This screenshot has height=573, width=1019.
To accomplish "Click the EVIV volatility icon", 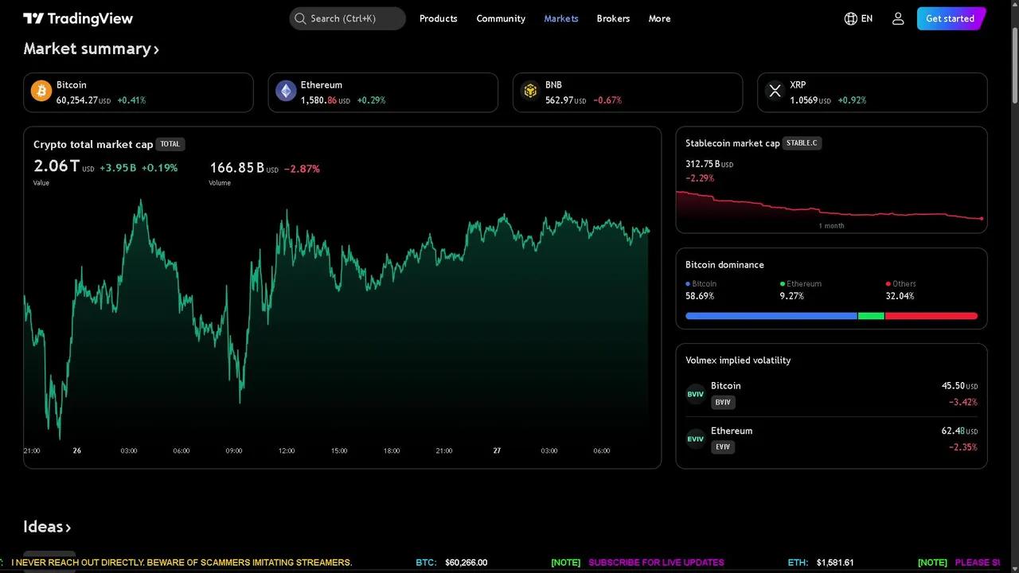I will click(x=696, y=439).
